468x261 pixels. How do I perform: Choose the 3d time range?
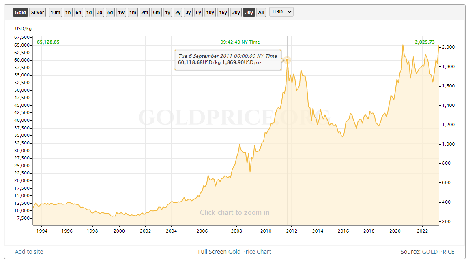click(100, 13)
